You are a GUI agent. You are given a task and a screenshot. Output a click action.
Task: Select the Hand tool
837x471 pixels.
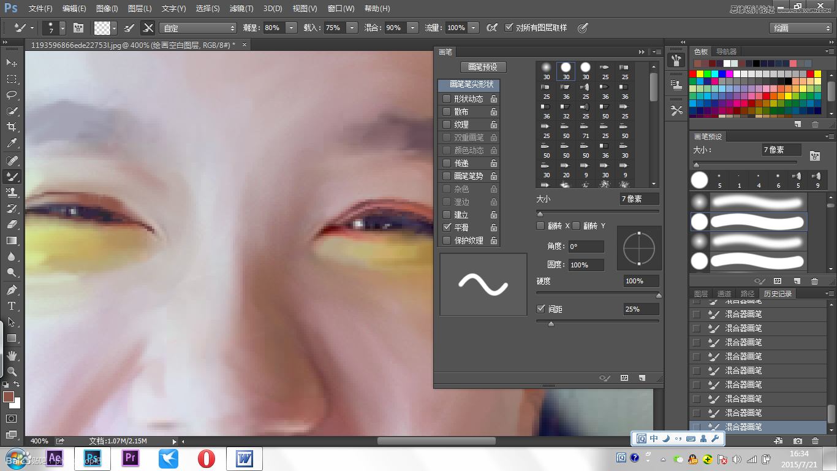[11, 354]
